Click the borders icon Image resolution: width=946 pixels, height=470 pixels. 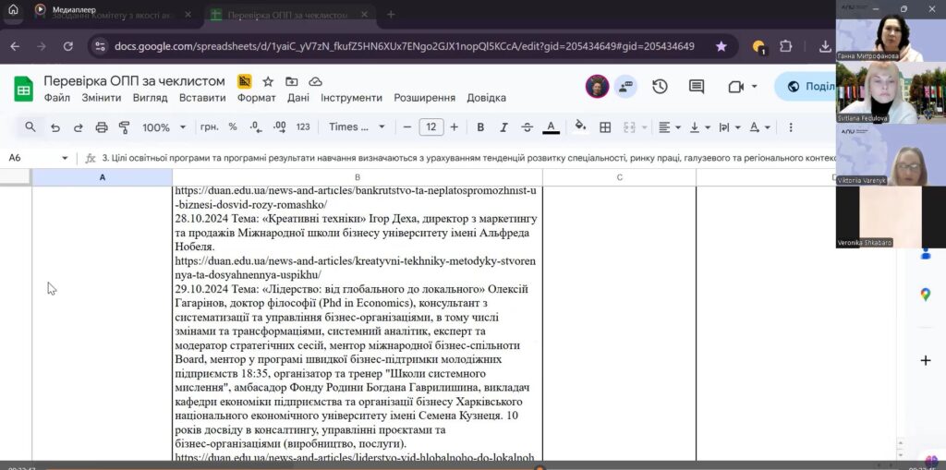605,127
